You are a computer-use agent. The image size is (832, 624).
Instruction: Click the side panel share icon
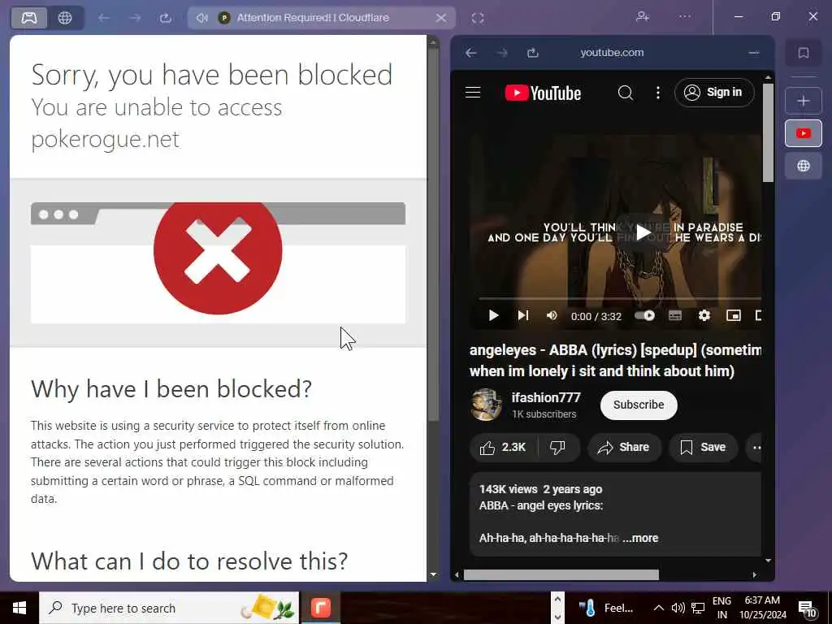[533, 53]
